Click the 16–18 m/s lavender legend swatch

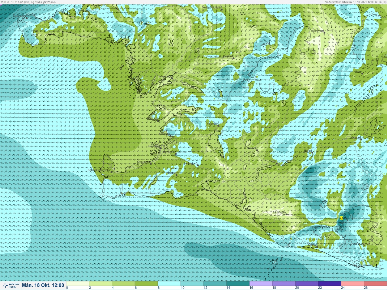(x=261, y=284)
